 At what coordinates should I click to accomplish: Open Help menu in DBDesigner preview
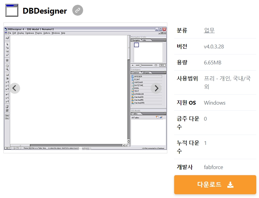pos(63,33)
